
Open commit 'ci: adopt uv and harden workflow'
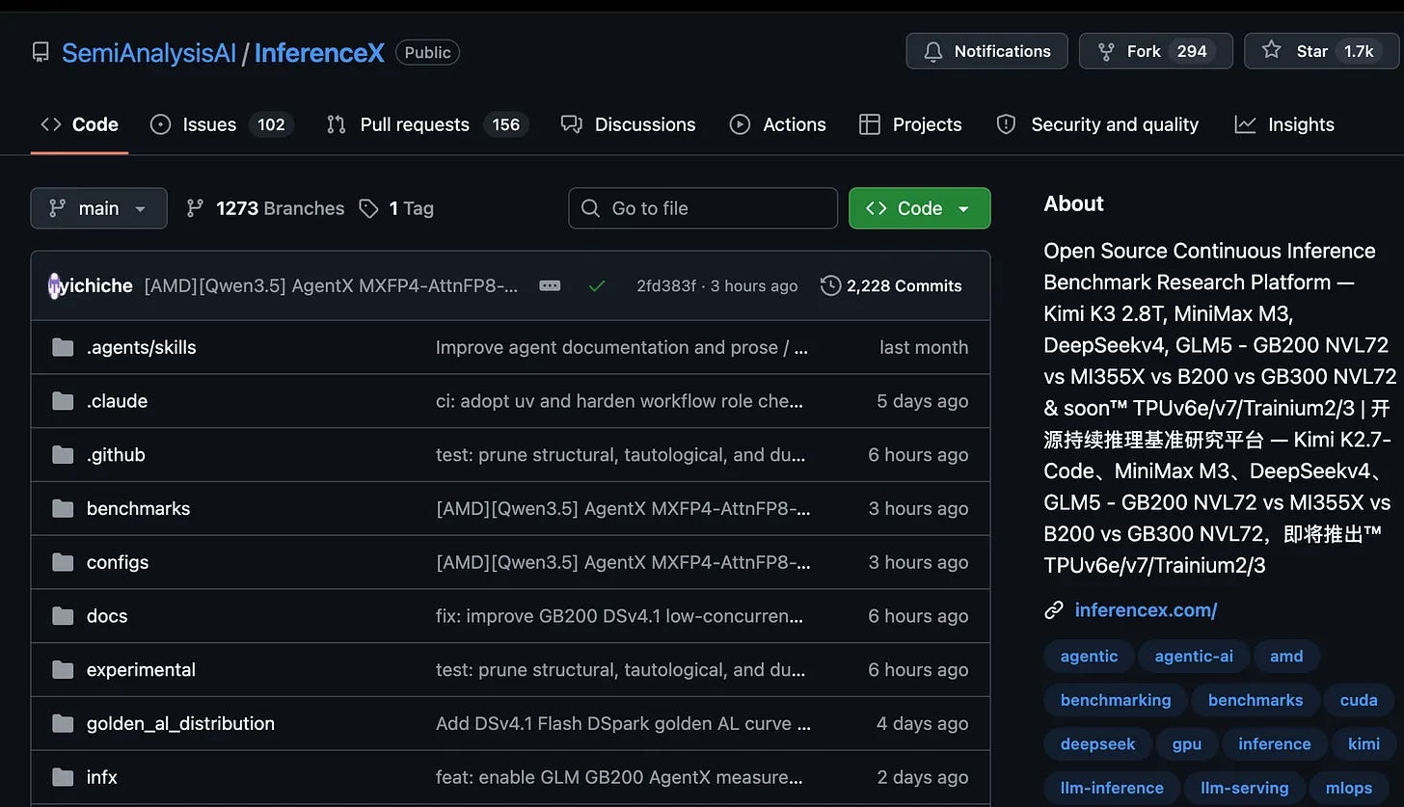619,401
